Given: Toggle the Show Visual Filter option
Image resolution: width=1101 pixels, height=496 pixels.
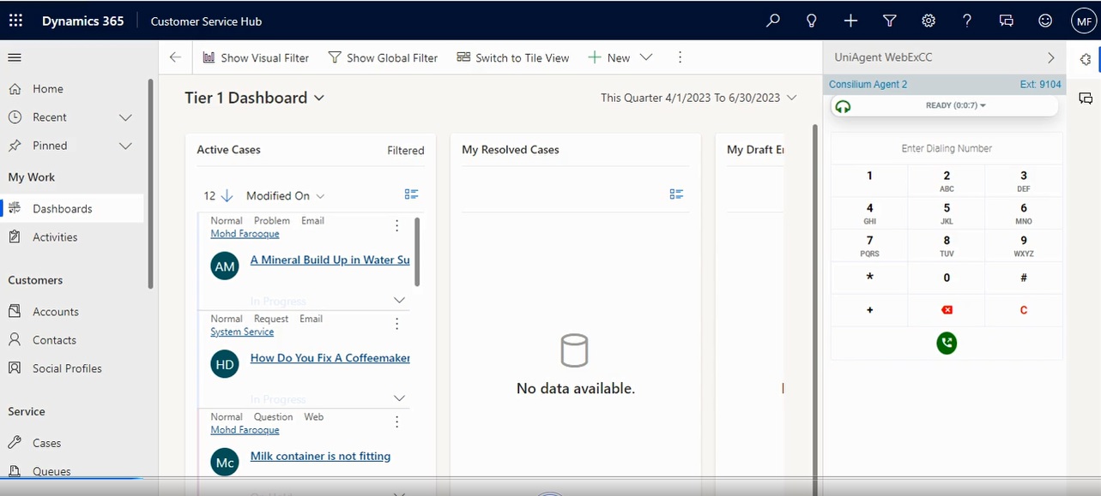Looking at the screenshot, I should [256, 57].
